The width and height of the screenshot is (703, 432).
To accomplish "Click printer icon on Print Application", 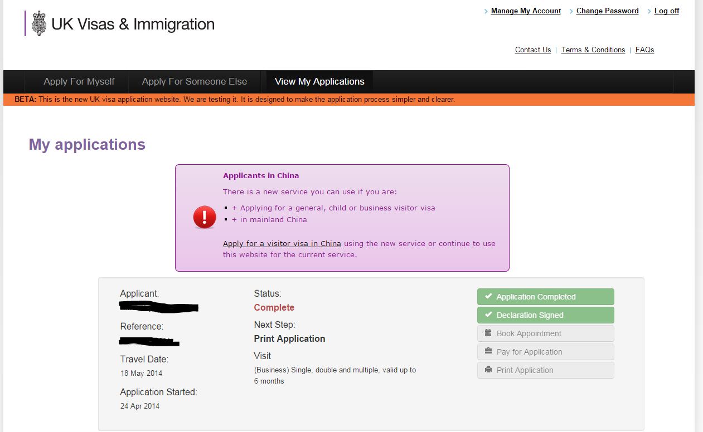I will 488,370.
